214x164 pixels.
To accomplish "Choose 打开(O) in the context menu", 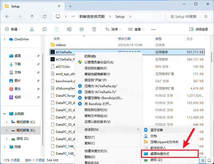I will pyautogui.click(x=90, y=56).
